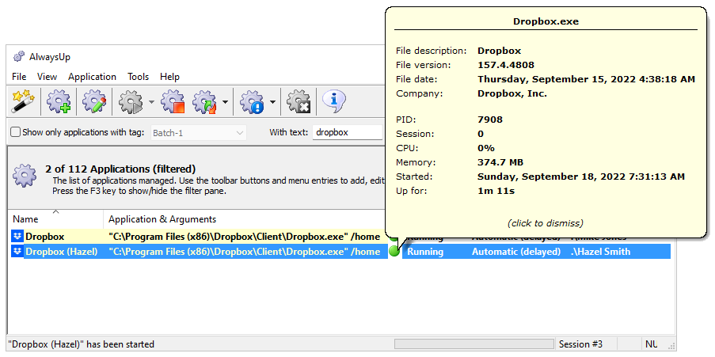Click the Stop Application gear icon
Screen dimensions: 715x357
coord(173,101)
